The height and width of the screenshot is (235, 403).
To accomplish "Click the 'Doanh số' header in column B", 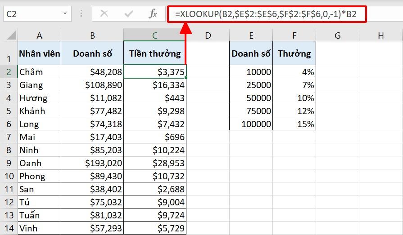I will tap(92, 53).
